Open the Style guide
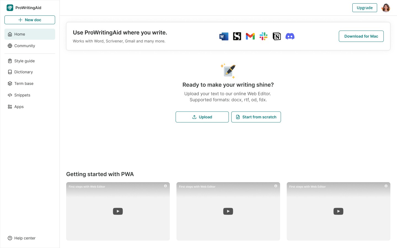The width and height of the screenshot is (397, 248). [30, 61]
